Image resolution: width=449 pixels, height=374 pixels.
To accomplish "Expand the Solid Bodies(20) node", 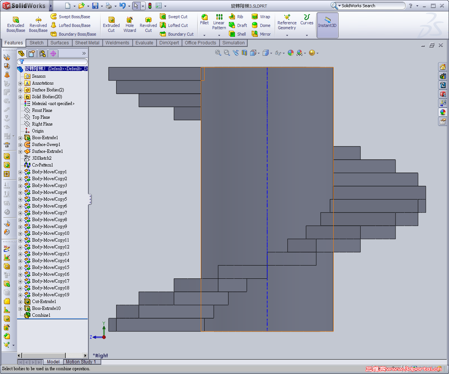I will 20,97.
